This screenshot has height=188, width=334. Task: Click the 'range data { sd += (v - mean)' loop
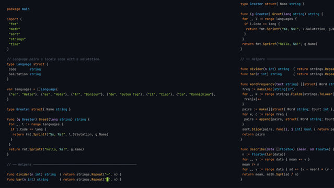pos(288,169)
